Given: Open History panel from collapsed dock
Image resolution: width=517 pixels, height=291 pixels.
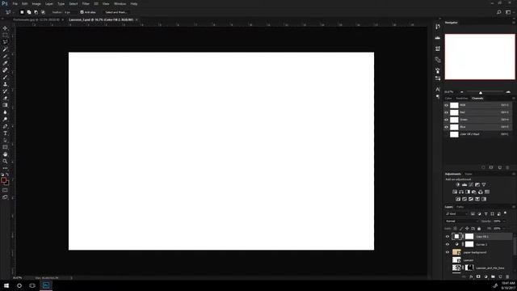Looking at the screenshot, I should (x=438, y=27).
